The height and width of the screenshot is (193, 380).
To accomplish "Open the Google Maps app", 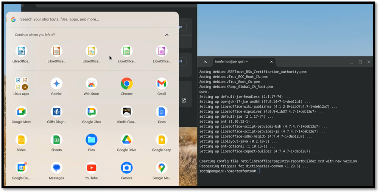I will [162, 168].
